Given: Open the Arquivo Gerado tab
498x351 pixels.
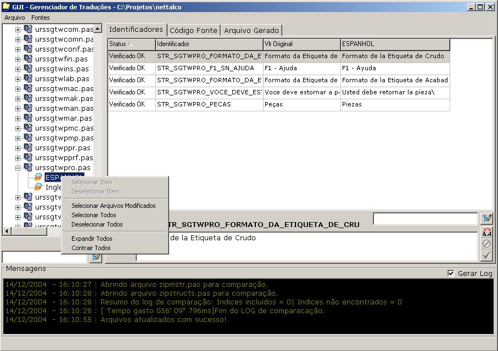Looking at the screenshot, I should coord(251,30).
